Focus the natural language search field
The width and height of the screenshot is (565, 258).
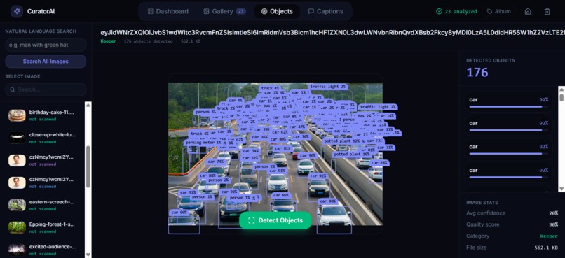pos(46,45)
